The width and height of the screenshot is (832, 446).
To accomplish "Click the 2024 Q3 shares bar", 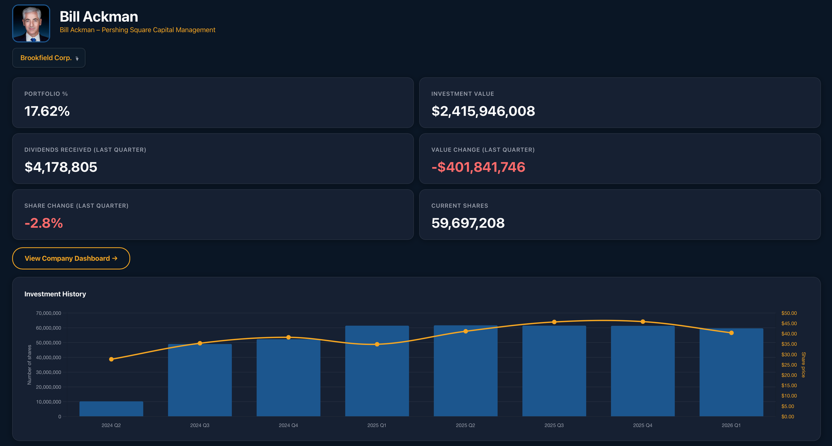I will (x=200, y=380).
